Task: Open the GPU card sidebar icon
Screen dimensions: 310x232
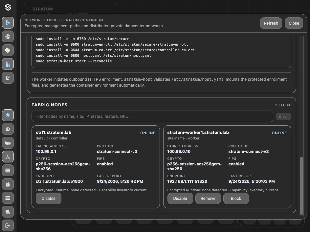Action: pyautogui.click(x=8, y=143)
